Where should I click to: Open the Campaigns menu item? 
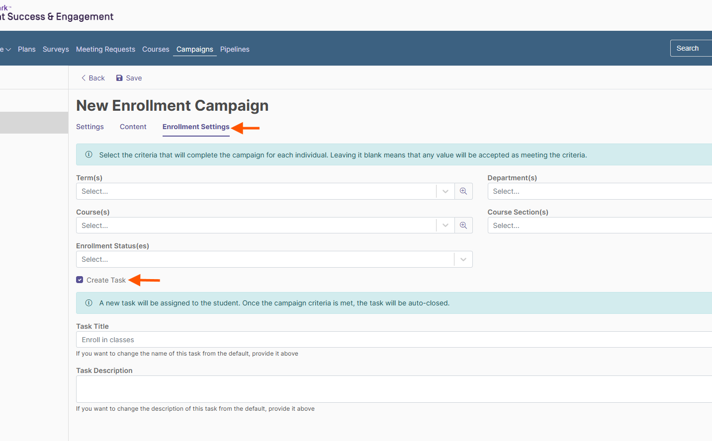pyautogui.click(x=195, y=49)
